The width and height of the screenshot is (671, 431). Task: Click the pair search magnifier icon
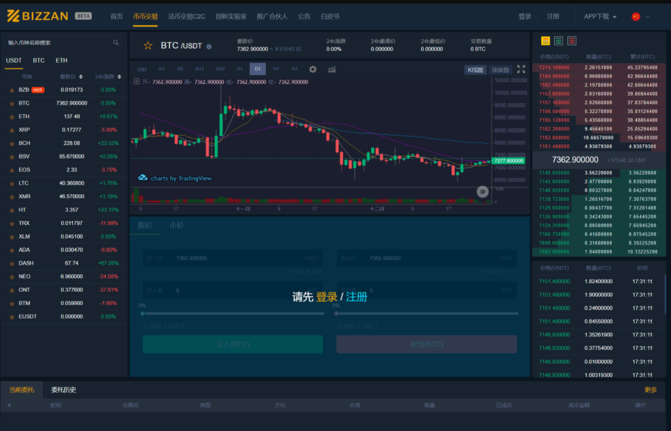116,43
